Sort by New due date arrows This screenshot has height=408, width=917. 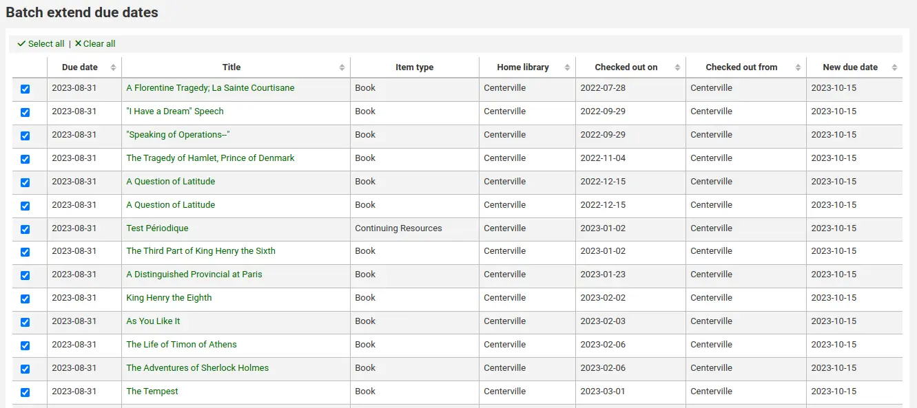coord(895,67)
